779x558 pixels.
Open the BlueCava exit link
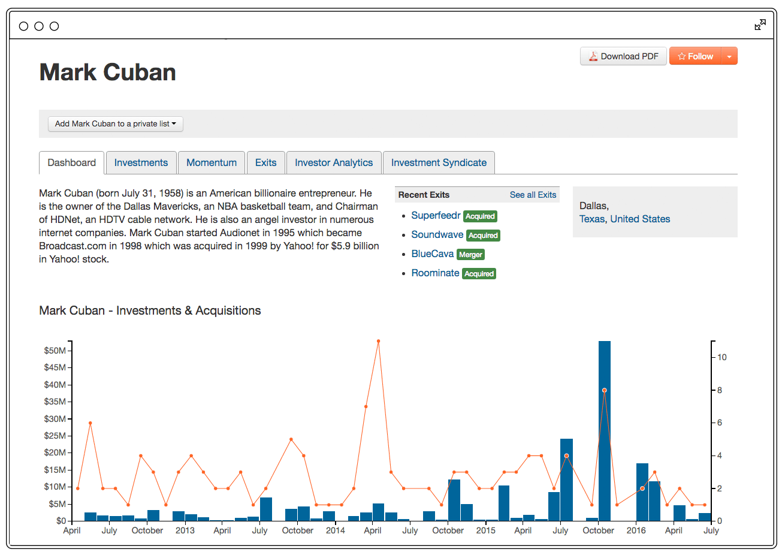[432, 254]
